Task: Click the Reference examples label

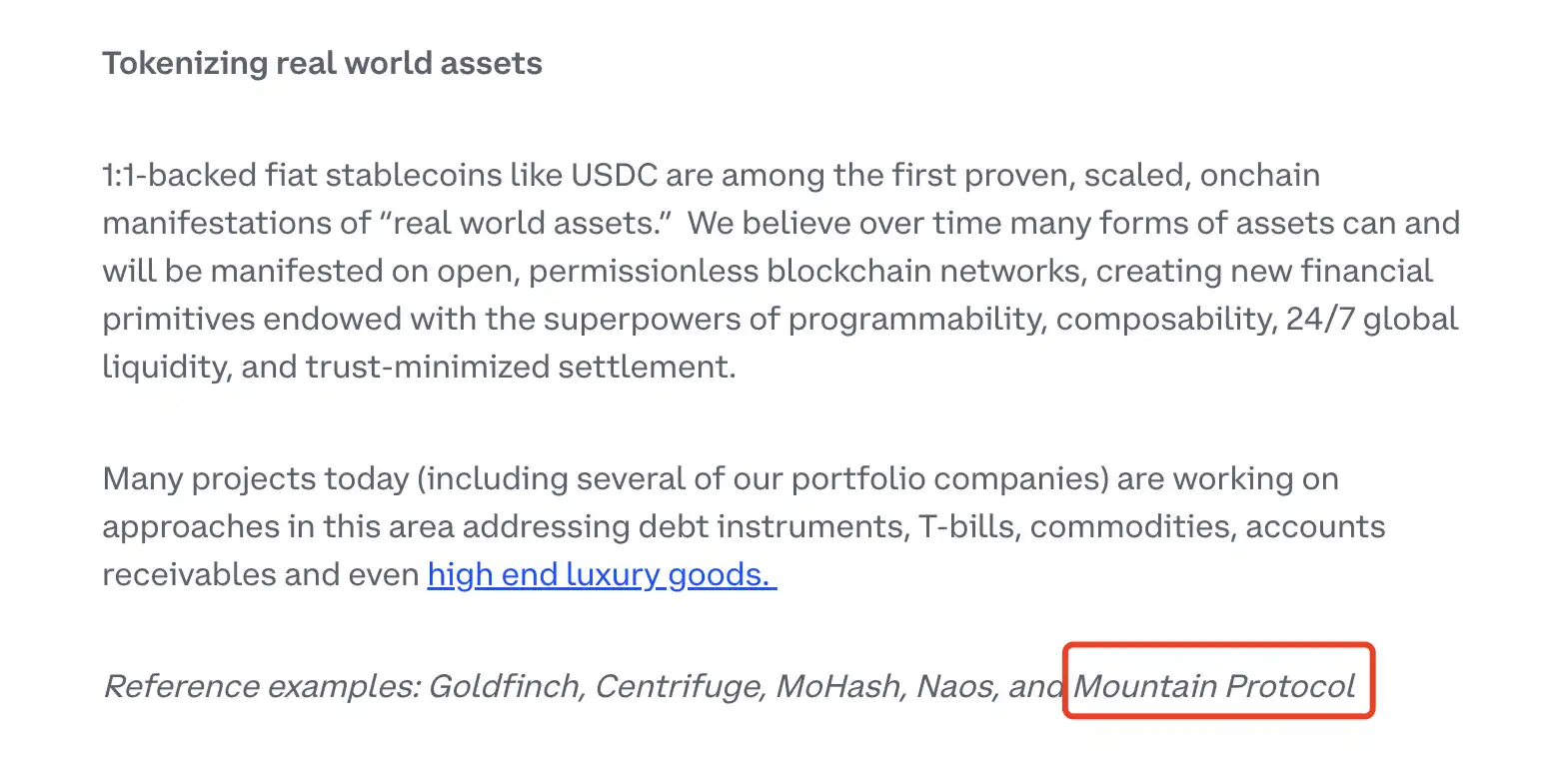Action: (262, 686)
